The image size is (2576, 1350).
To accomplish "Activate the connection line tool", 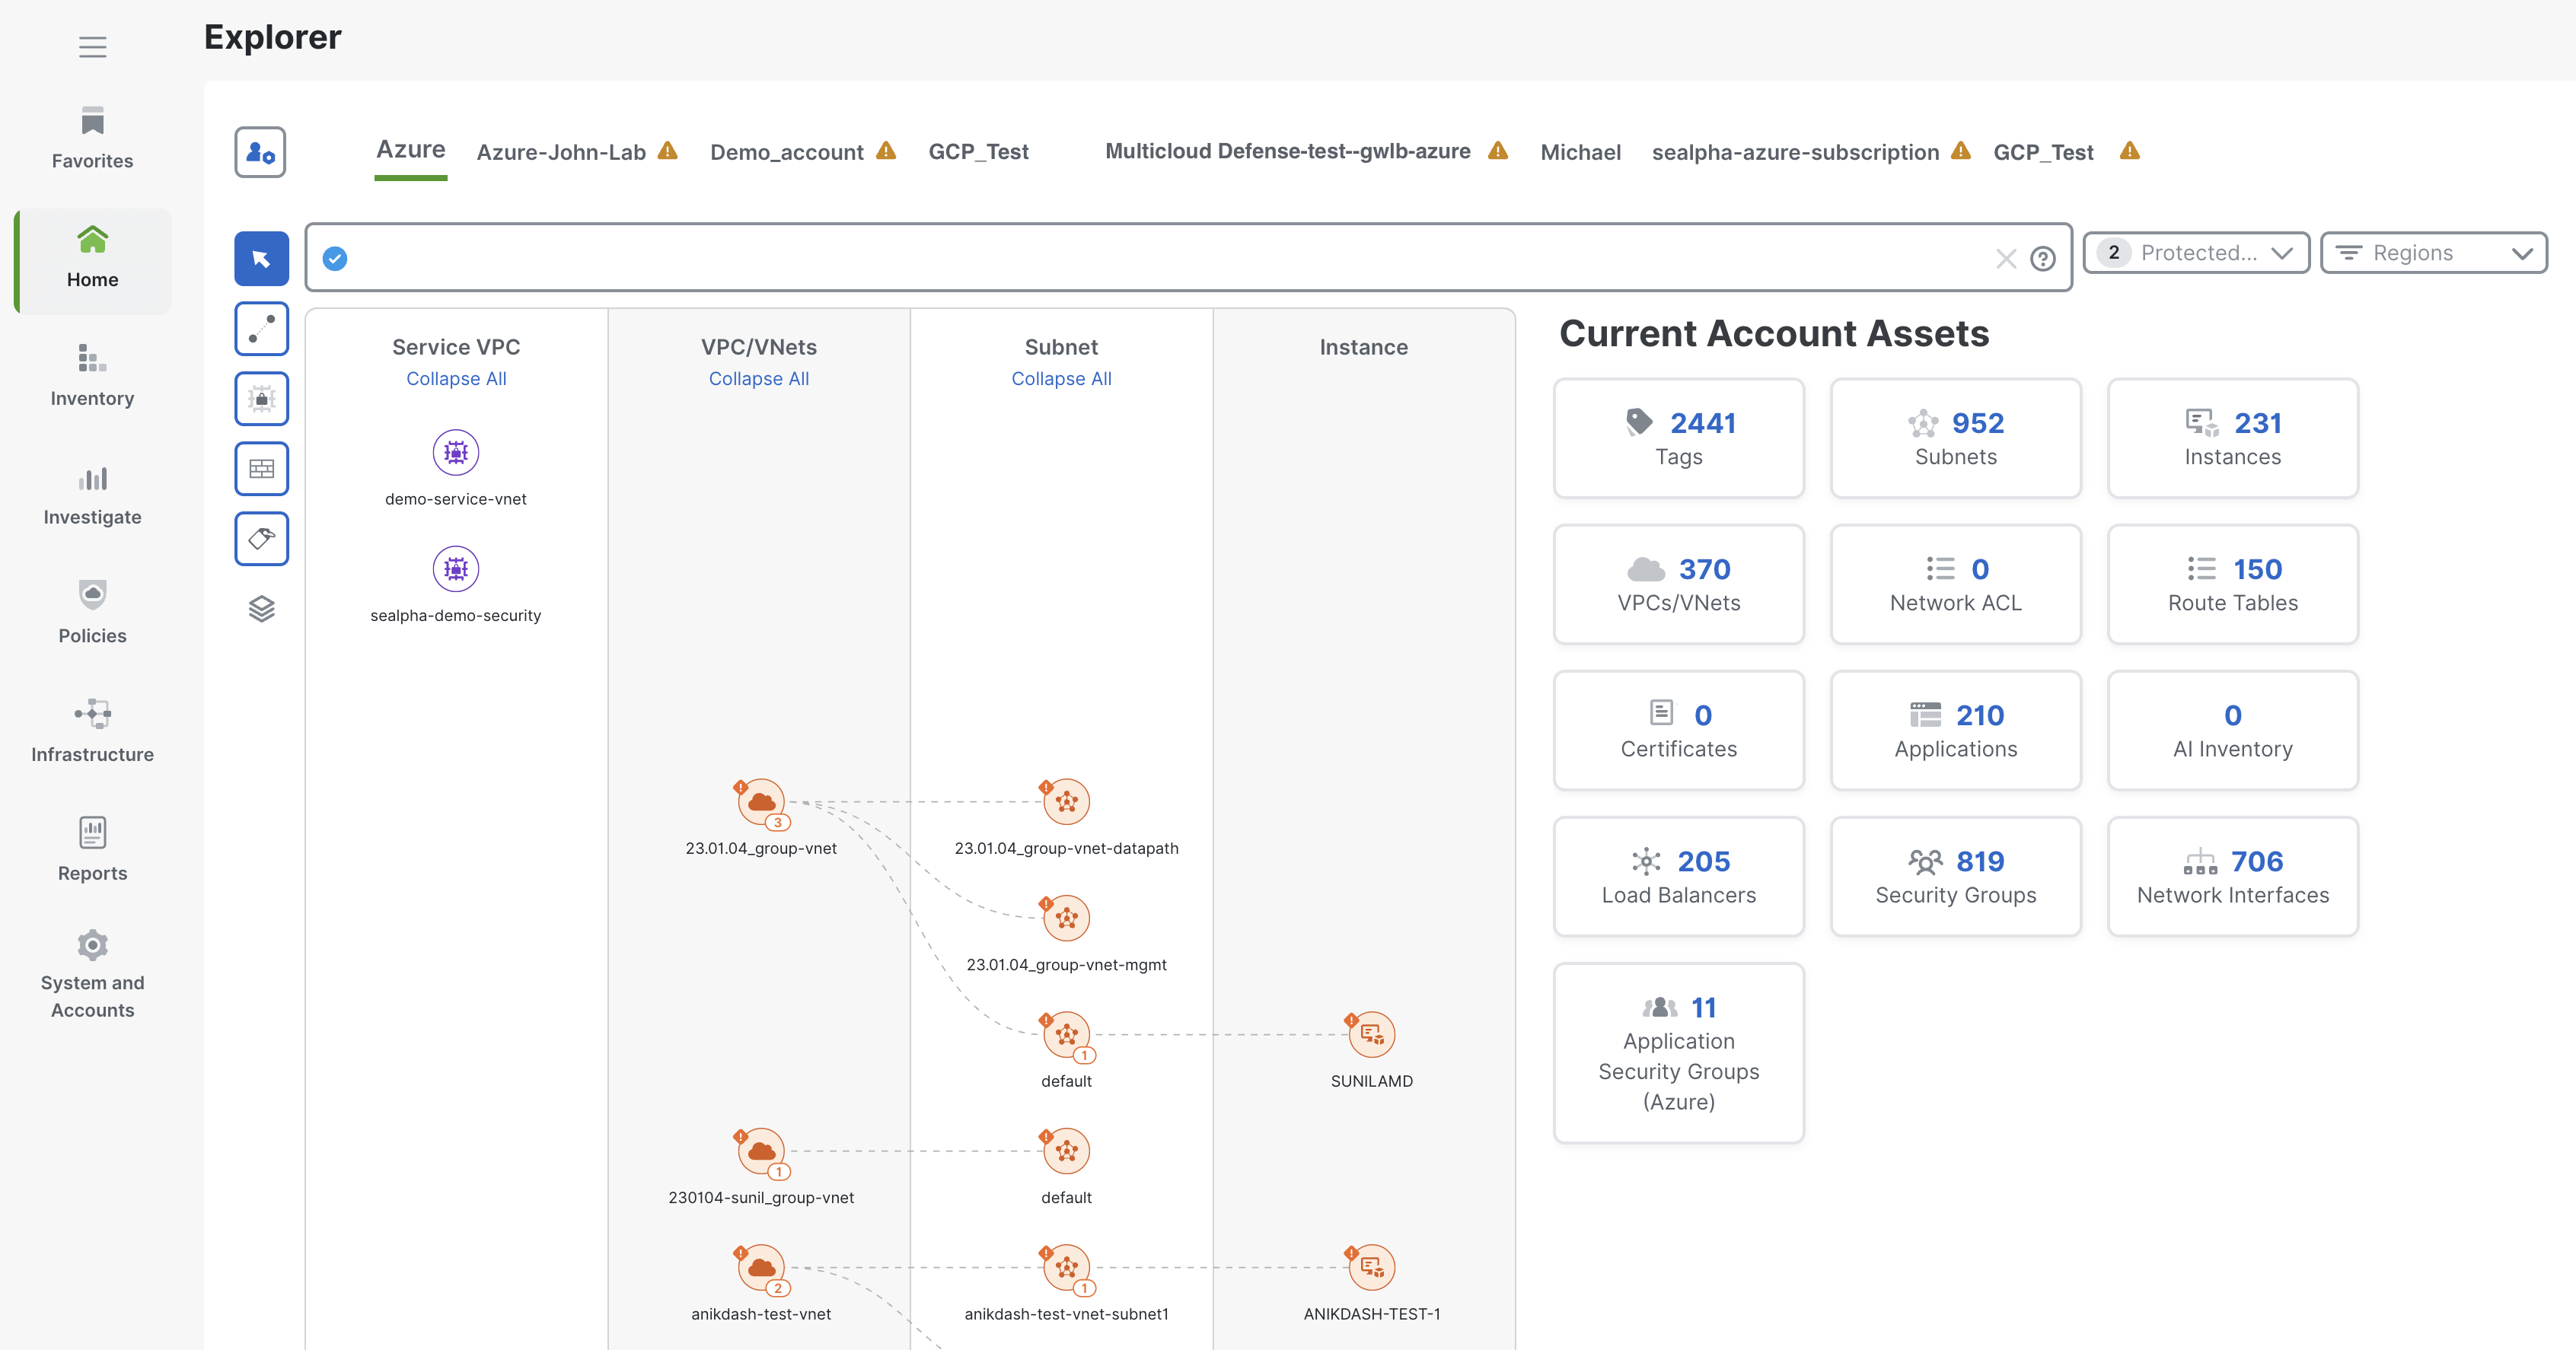I will click(261, 329).
